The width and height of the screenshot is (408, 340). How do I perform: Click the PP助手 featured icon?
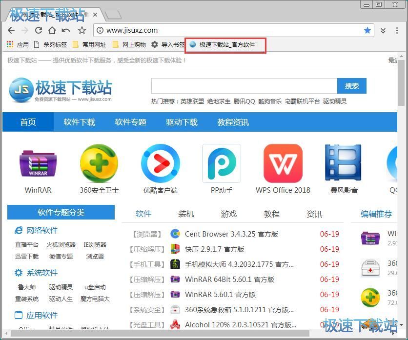pos(222,163)
